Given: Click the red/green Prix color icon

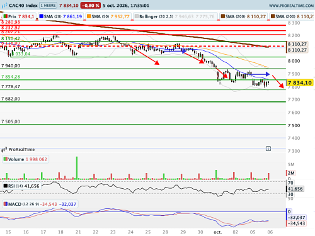Looking at the screenshot, I should point(5,16).
